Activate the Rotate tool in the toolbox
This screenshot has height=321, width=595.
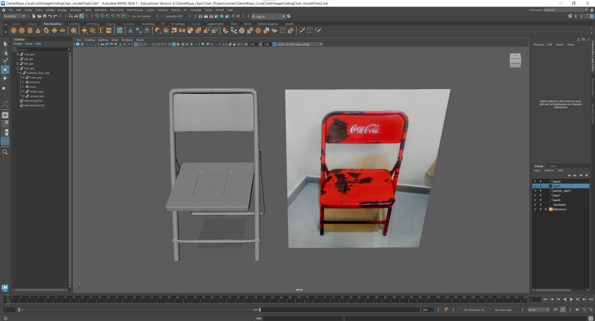(x=5, y=78)
